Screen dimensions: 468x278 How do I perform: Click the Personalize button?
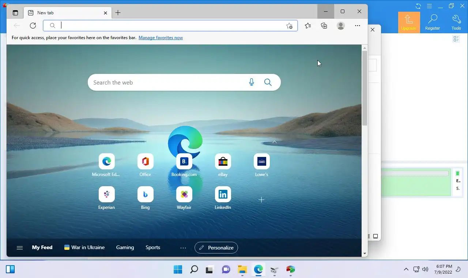click(216, 248)
